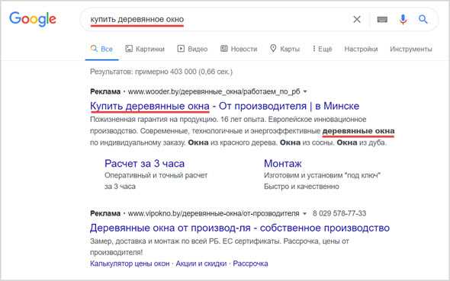Go to Google home via logo
450x281 pixels.
[33, 20]
